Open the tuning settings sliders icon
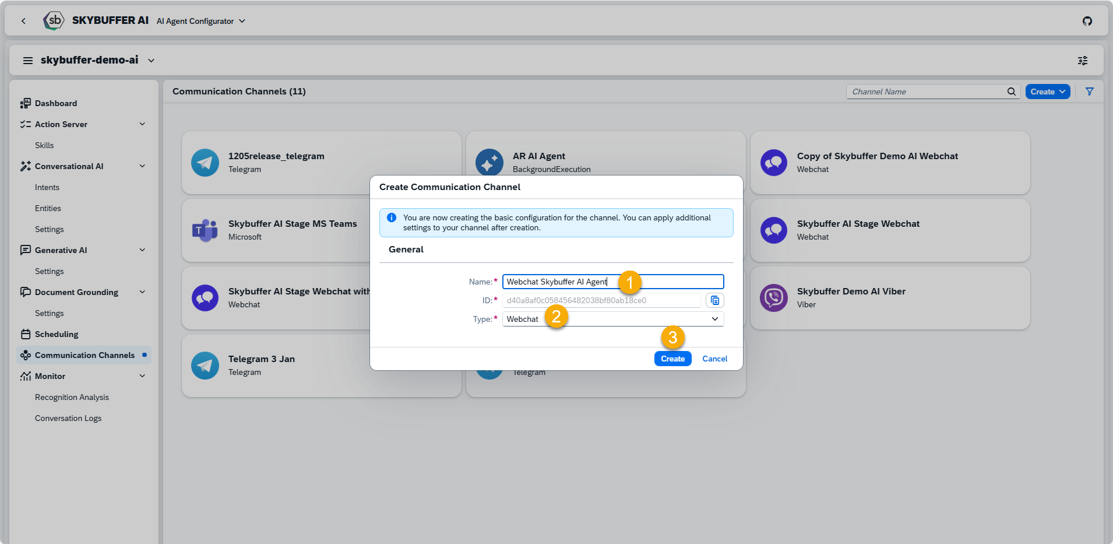Screen dimensions: 1113x544 (1083, 61)
